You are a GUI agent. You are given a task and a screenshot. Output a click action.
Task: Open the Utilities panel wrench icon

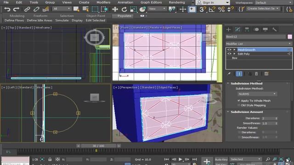click(274, 29)
